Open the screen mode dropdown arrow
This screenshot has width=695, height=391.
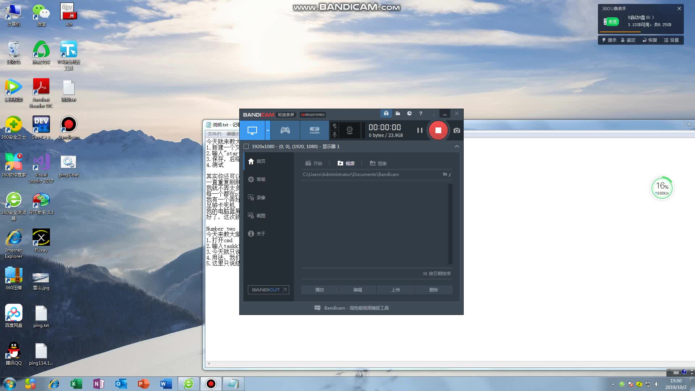click(x=268, y=130)
